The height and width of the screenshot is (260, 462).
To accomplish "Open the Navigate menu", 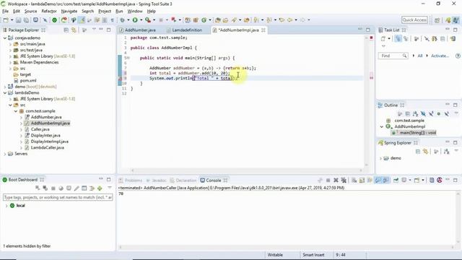I will click(69, 12).
